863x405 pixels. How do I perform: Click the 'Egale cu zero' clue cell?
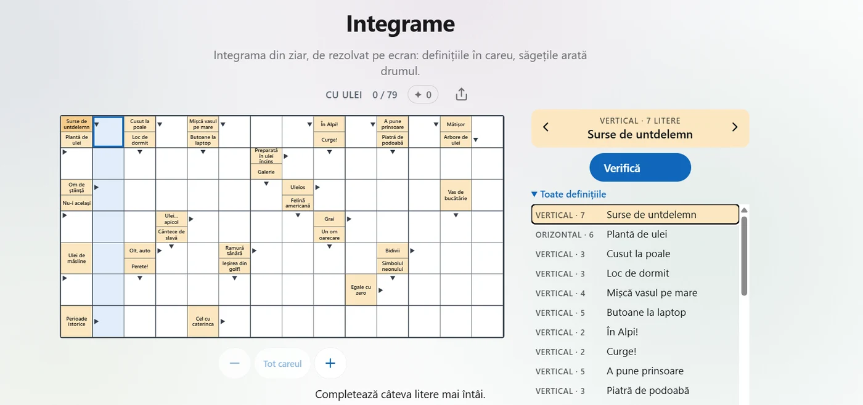pos(361,290)
